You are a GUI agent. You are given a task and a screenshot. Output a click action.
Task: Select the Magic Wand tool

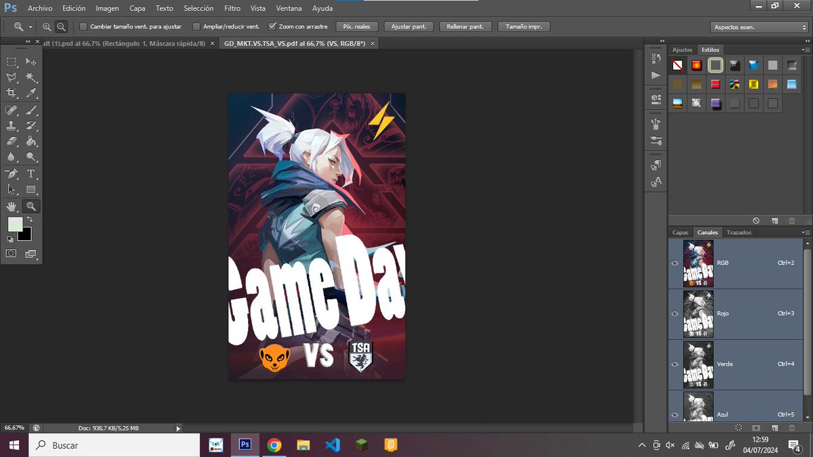tap(31, 77)
